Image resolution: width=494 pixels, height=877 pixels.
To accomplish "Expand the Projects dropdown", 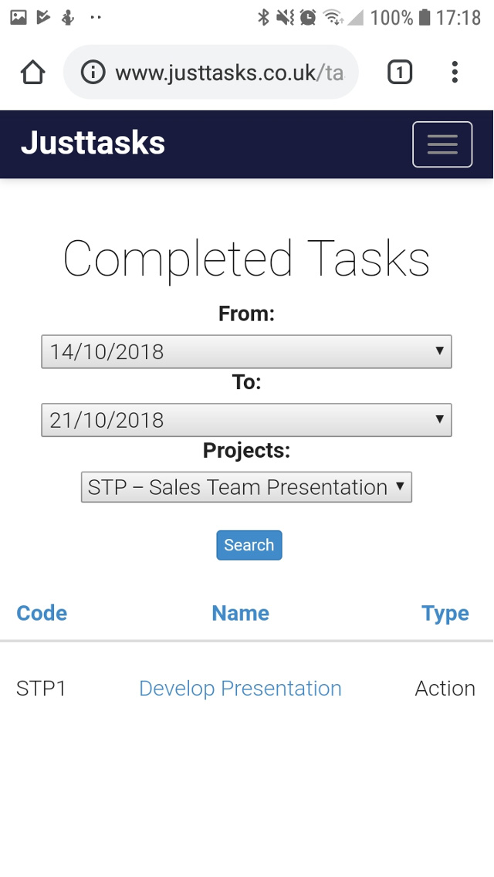I will click(246, 487).
